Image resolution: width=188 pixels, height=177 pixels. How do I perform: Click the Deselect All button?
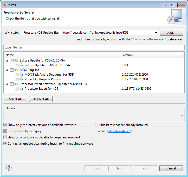41,99
